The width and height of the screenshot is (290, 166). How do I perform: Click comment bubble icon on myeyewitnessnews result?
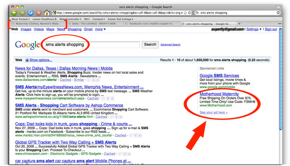(104, 99)
